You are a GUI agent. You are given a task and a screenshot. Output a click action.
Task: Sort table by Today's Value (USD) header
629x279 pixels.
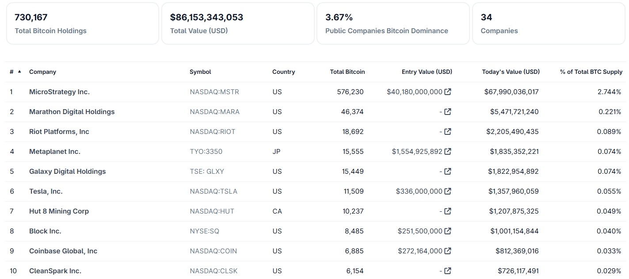tap(511, 72)
